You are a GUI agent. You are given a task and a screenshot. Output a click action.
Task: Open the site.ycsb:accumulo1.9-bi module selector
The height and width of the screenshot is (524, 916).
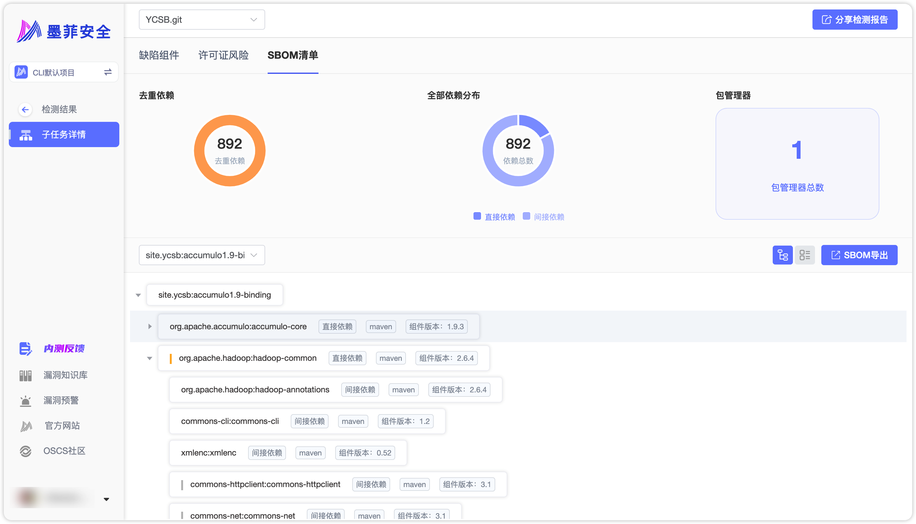(201, 255)
